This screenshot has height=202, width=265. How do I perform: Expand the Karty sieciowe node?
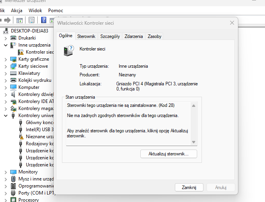click(x=5, y=67)
